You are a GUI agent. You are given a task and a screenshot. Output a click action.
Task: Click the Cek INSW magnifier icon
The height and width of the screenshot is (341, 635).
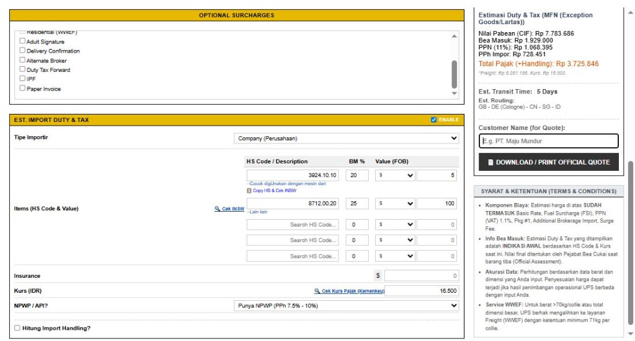click(x=218, y=209)
